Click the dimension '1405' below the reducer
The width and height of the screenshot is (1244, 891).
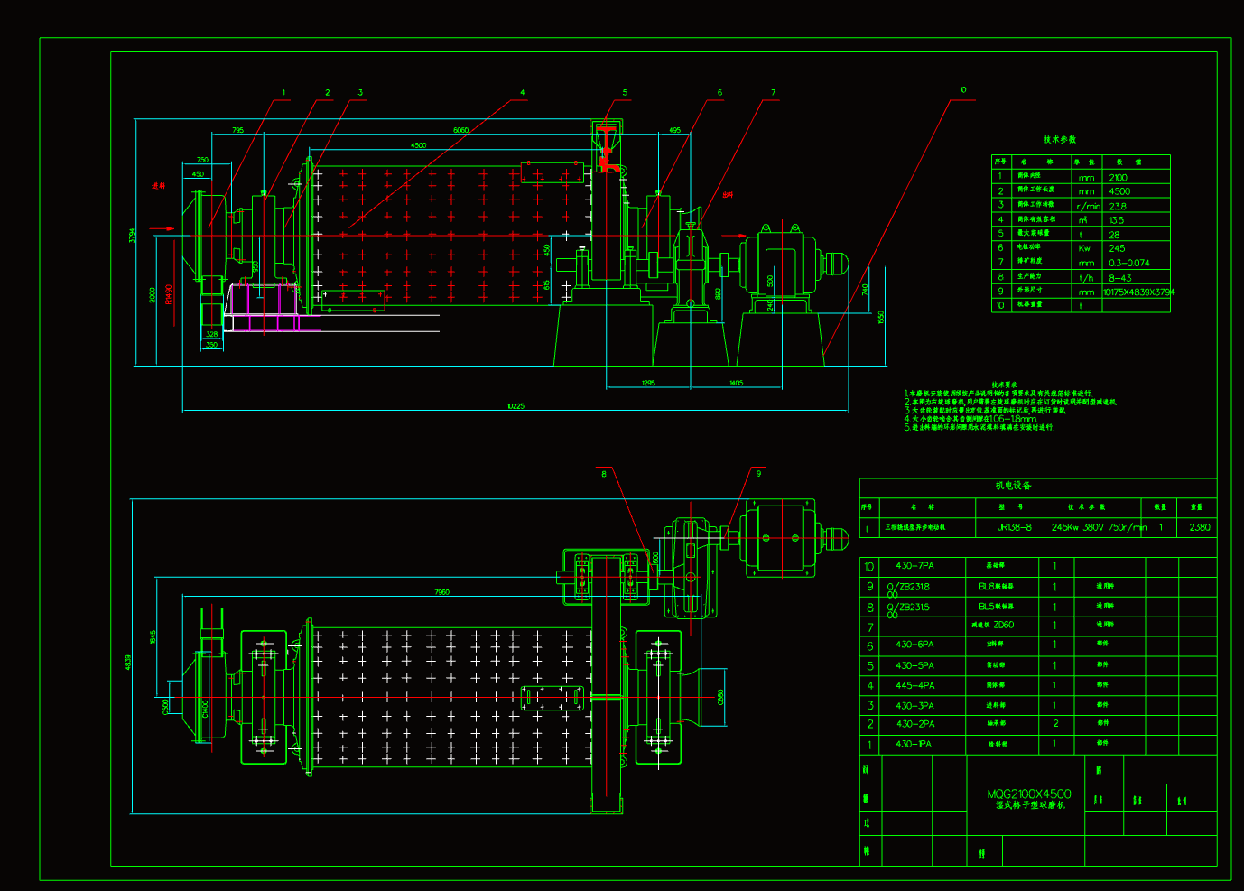(x=736, y=384)
